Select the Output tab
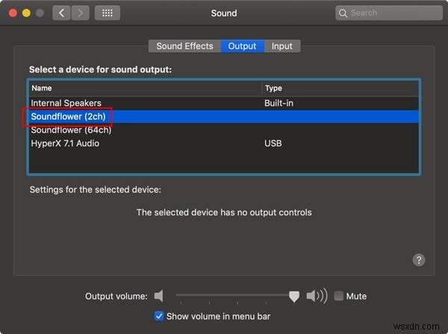This screenshot has width=448, height=334. pos(242,46)
